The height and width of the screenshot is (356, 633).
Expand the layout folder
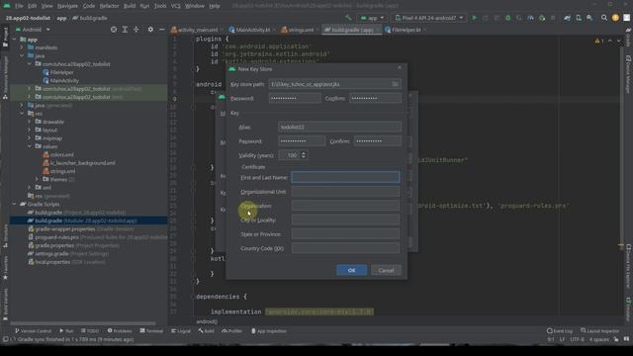[30, 130]
